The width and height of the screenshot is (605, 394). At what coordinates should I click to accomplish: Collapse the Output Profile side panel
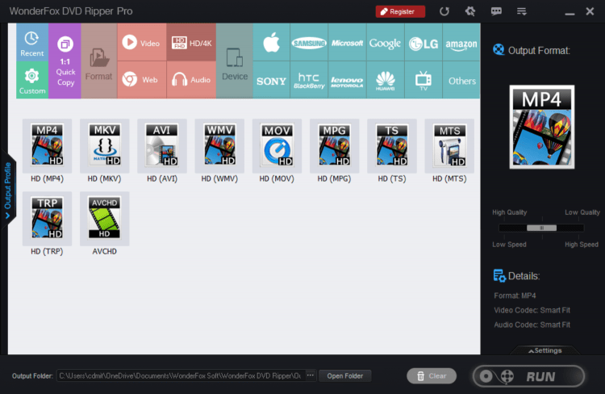8,189
